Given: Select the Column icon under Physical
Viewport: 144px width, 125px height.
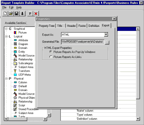Looking at the screenshot, I should pyautogui.click(x=15, y=82).
